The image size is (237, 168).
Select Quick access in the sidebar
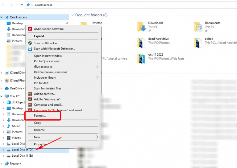[18, 17]
